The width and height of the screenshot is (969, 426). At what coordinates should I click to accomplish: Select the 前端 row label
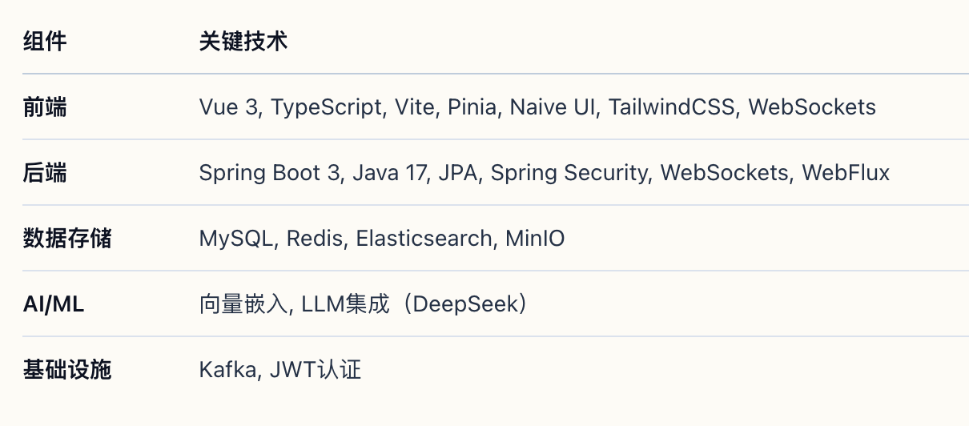coord(45,107)
